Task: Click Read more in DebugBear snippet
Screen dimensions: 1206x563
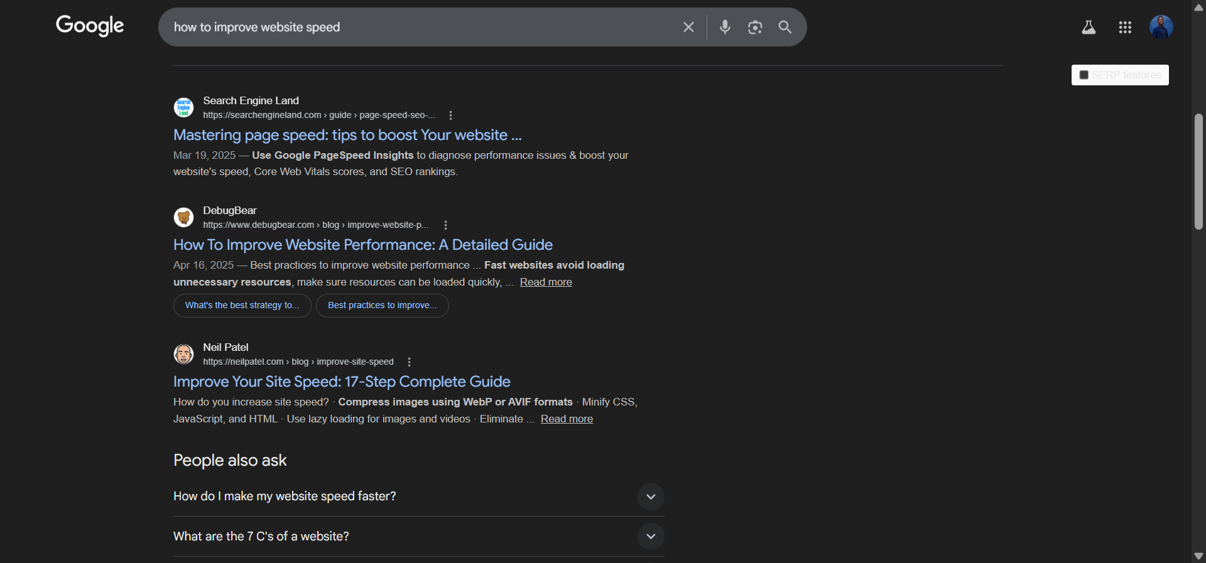Action: point(546,282)
